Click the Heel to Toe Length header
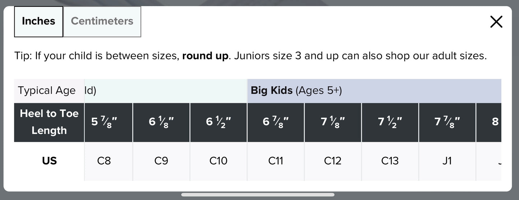 pyautogui.click(x=49, y=122)
